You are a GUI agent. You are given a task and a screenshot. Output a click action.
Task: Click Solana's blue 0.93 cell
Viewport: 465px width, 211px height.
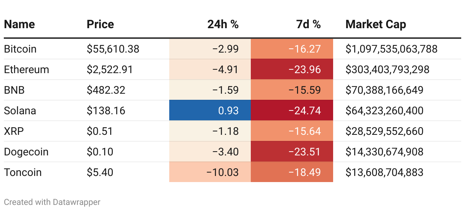click(210, 111)
